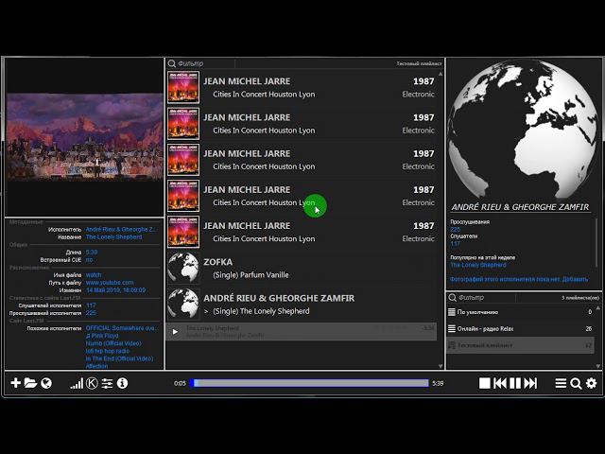The image size is (605, 454).
Task: Click the length value '5:38'
Action: (92, 253)
